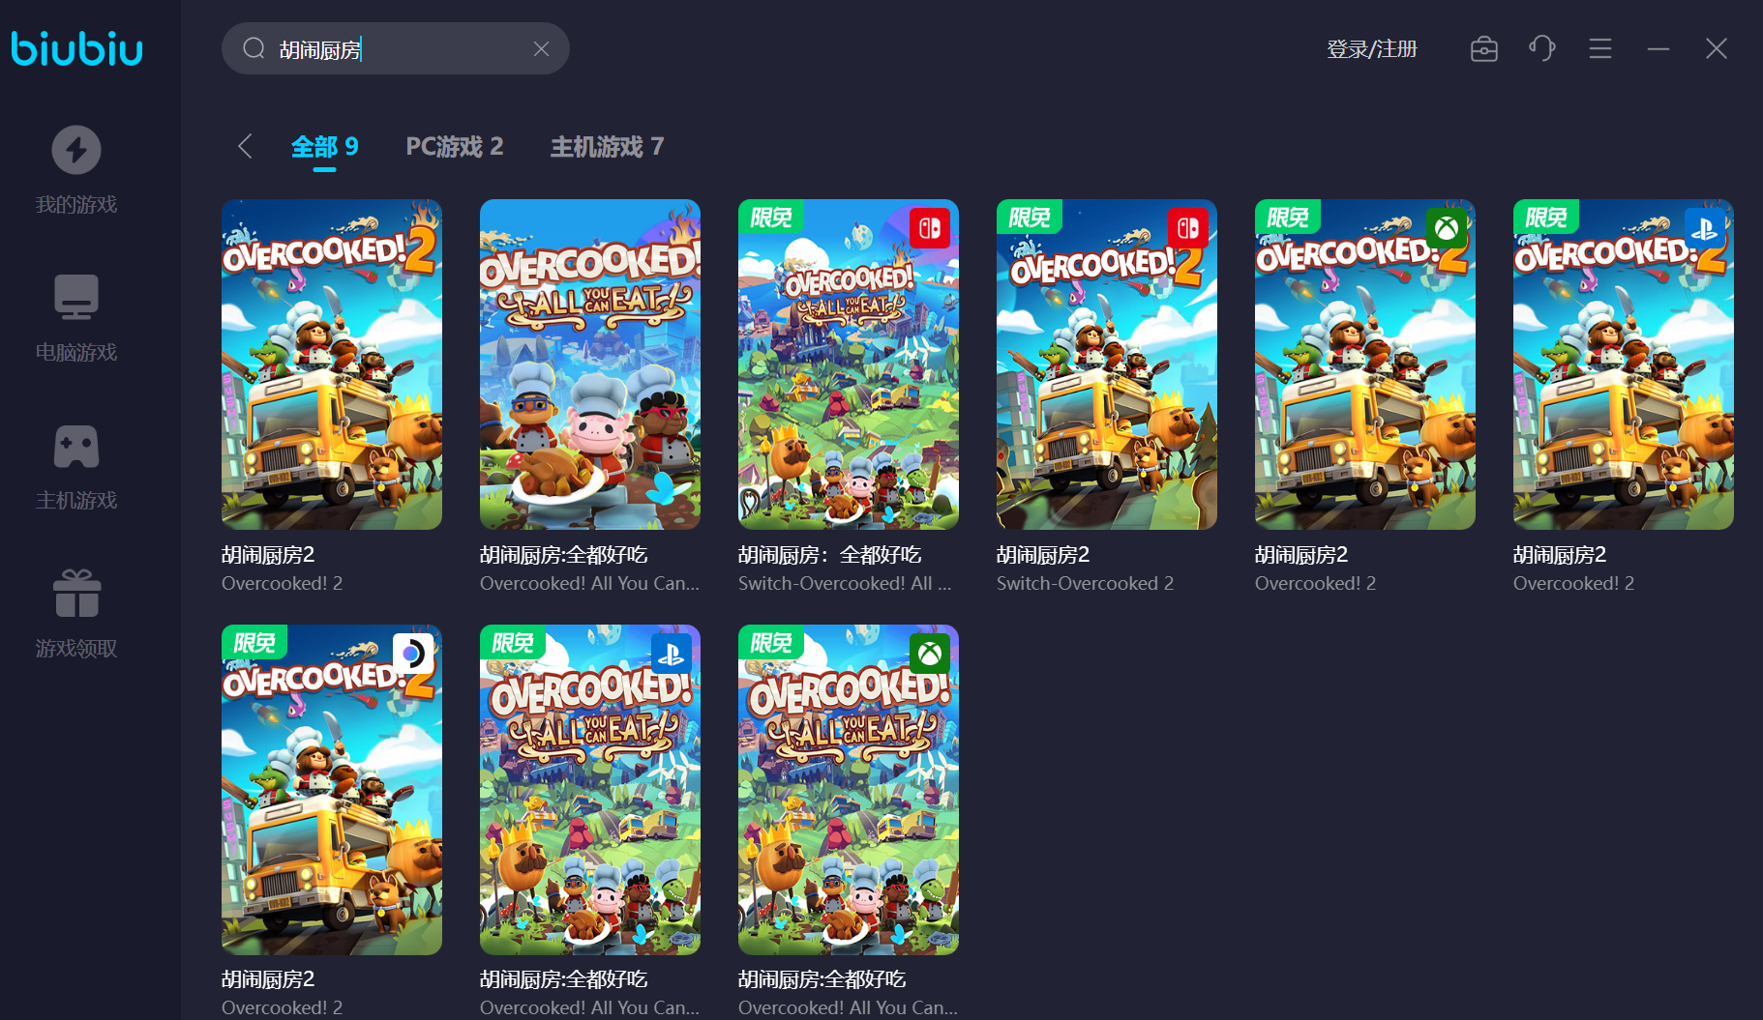Switch to the PC游戏 2 tab

454,147
